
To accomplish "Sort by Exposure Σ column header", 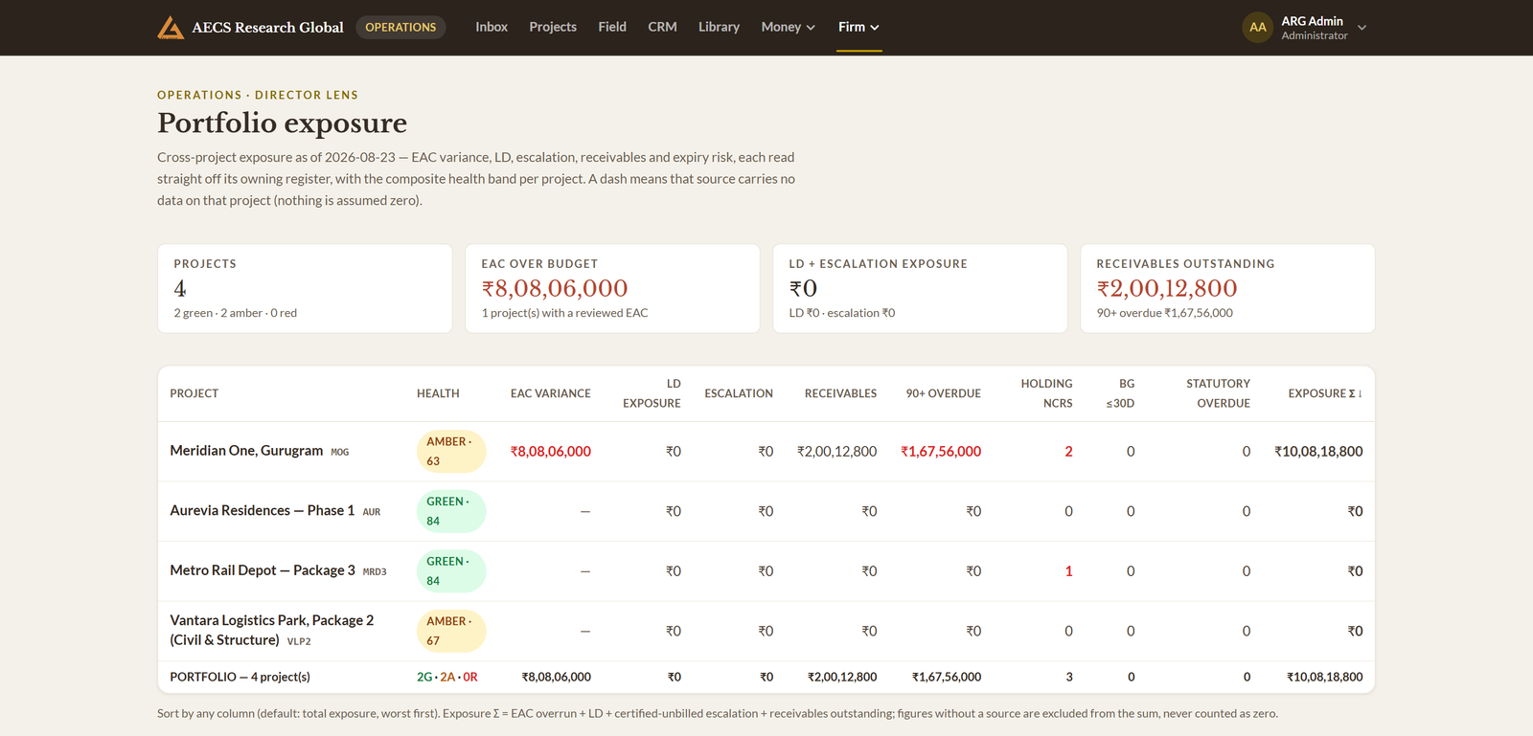I will click(1325, 393).
